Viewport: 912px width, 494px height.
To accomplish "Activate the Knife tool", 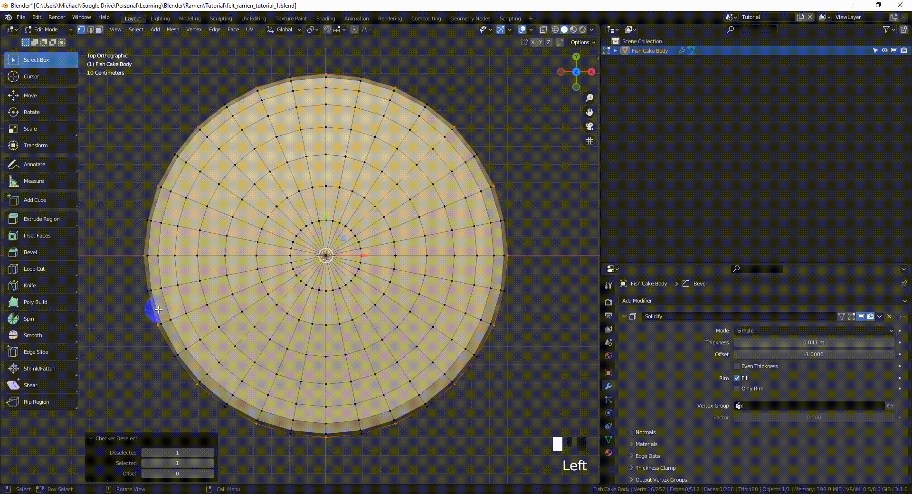I will tap(29, 285).
